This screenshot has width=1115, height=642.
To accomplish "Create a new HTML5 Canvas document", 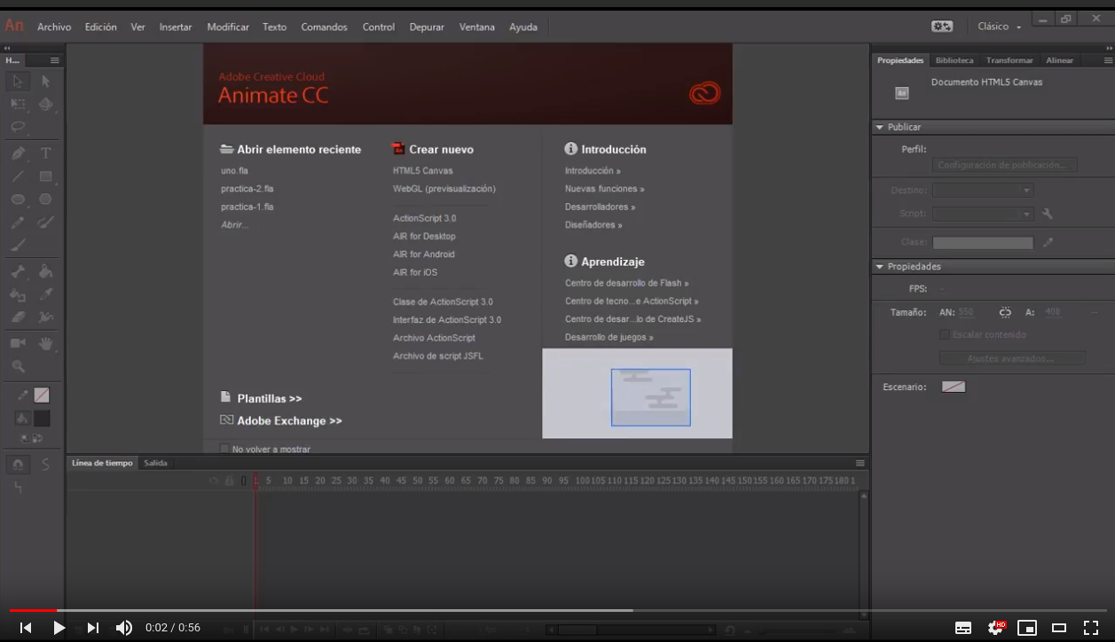I will click(x=423, y=170).
